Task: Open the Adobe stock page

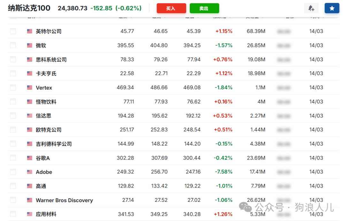Action: (x=44, y=172)
